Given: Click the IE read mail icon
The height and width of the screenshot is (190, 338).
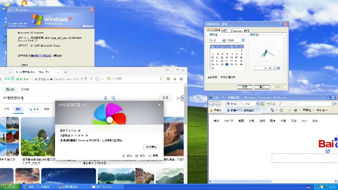Looking at the screenshot, I should point(290,110).
